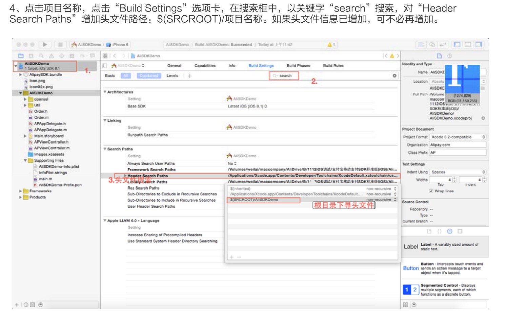The height and width of the screenshot is (316, 528).
Task: Select the Standard editor button
Action: pos(421,44)
